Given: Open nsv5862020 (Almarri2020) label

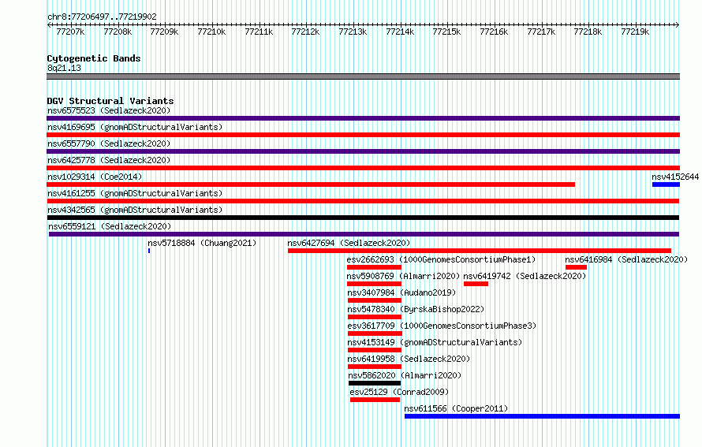Looking at the screenshot, I should point(405,375).
